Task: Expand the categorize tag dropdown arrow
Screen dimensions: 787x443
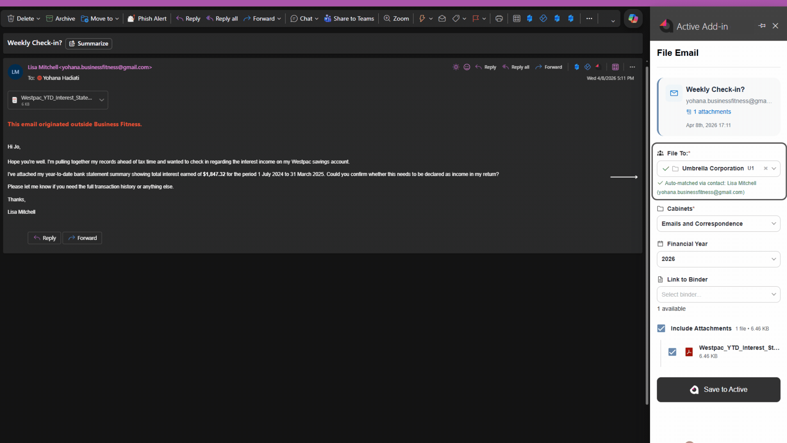Action: 464,19
